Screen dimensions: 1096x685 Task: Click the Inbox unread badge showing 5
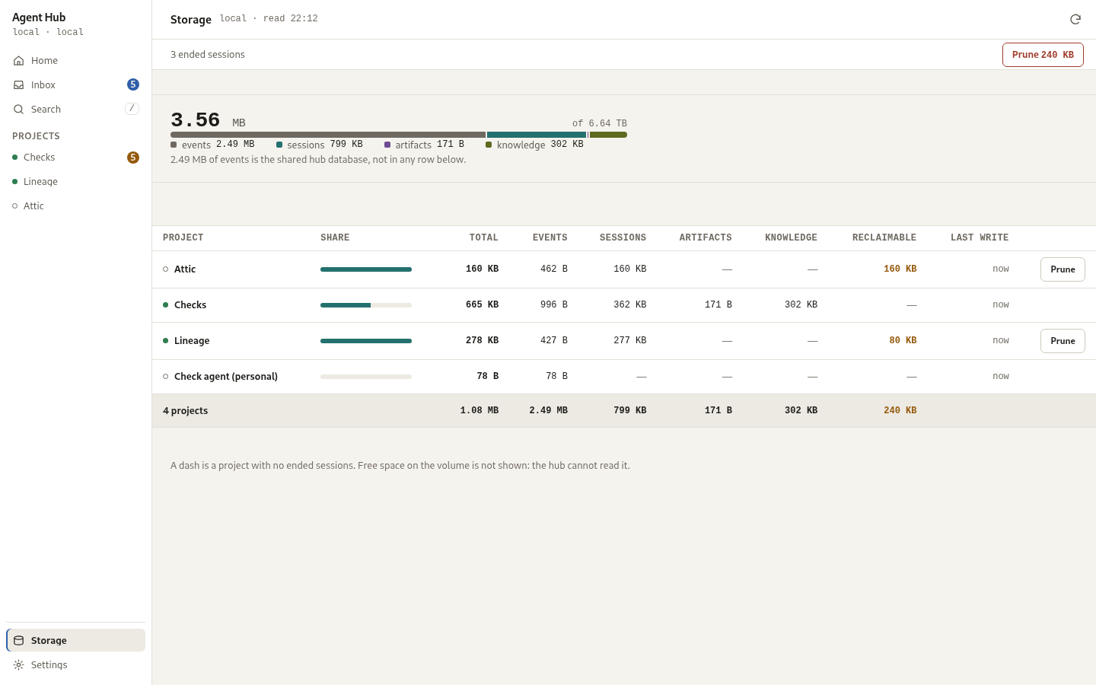pos(133,84)
